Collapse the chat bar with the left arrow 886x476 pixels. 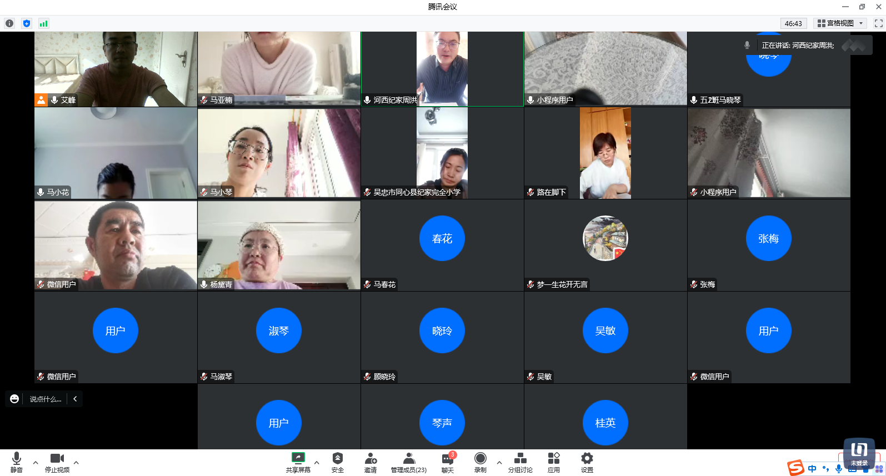75,399
